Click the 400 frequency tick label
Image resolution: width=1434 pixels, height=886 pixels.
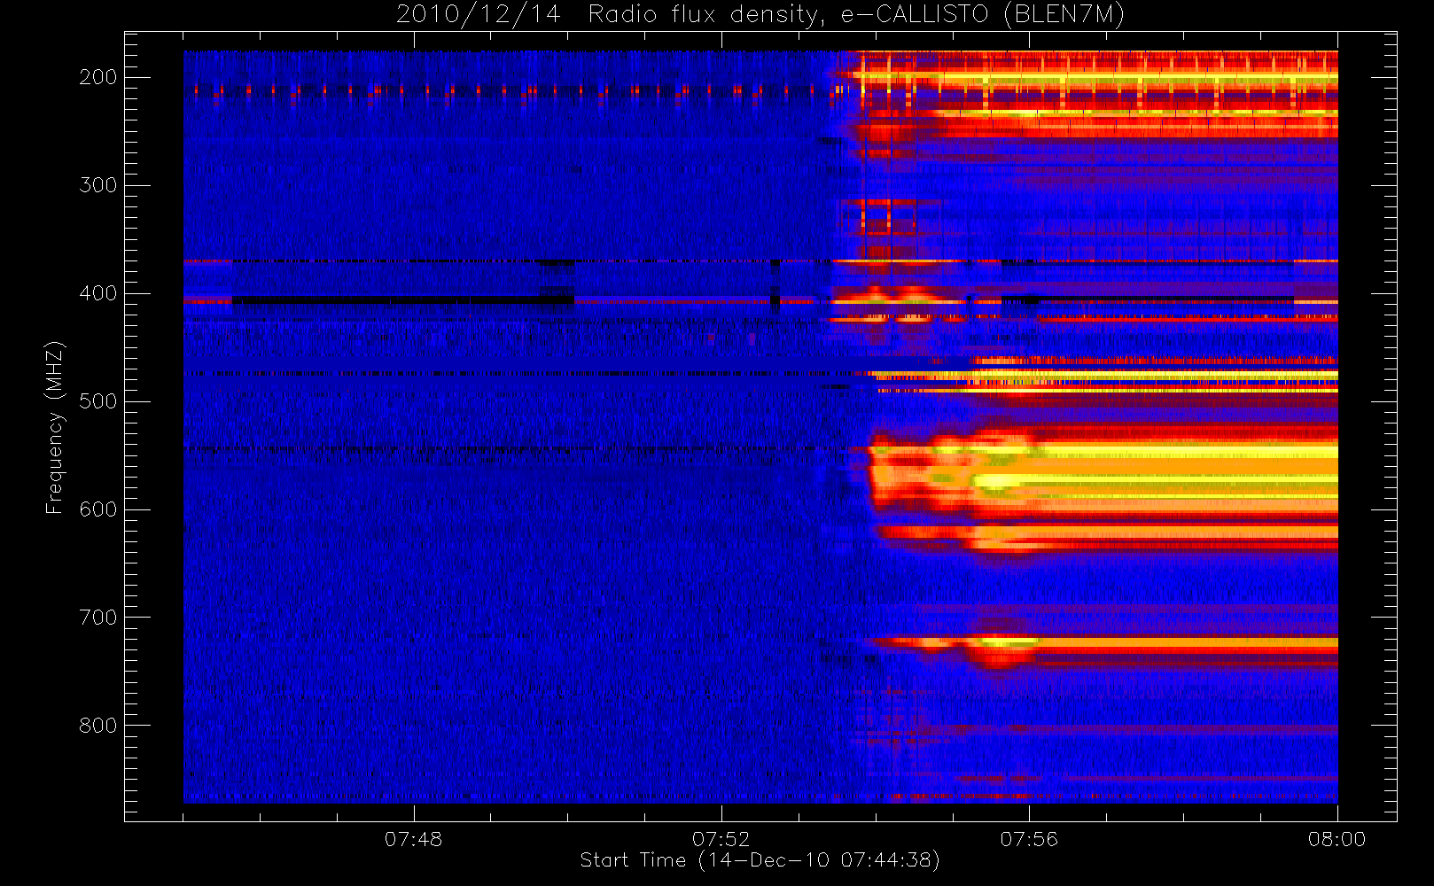click(98, 293)
